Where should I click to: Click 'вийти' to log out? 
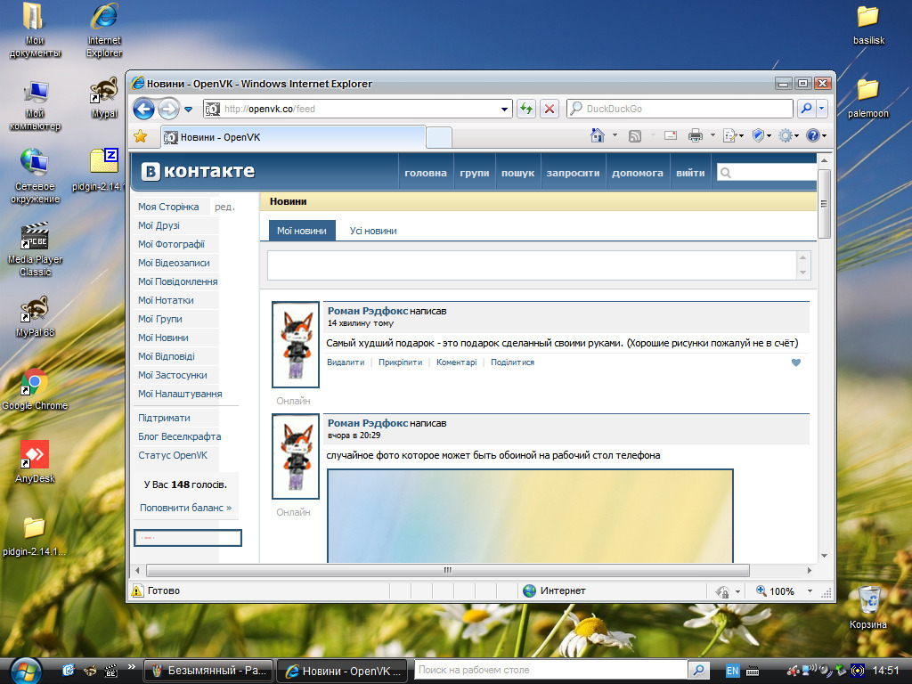pos(690,173)
